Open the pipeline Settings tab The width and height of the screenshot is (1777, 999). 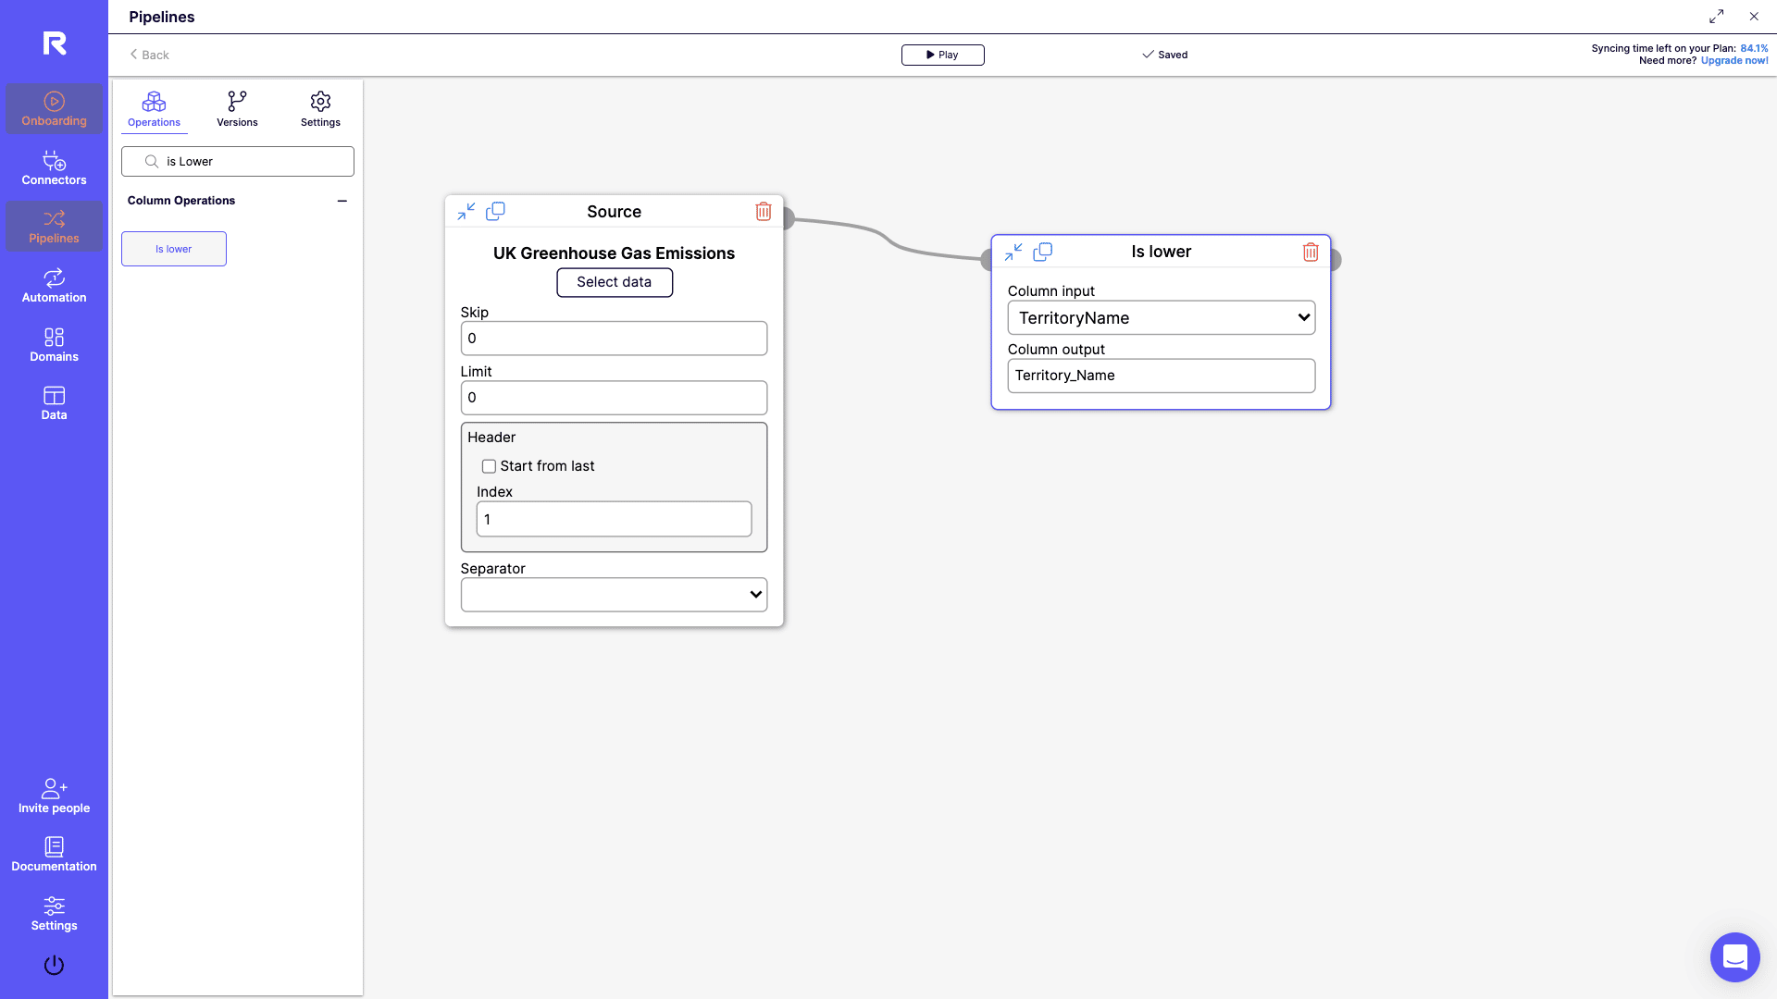point(320,109)
